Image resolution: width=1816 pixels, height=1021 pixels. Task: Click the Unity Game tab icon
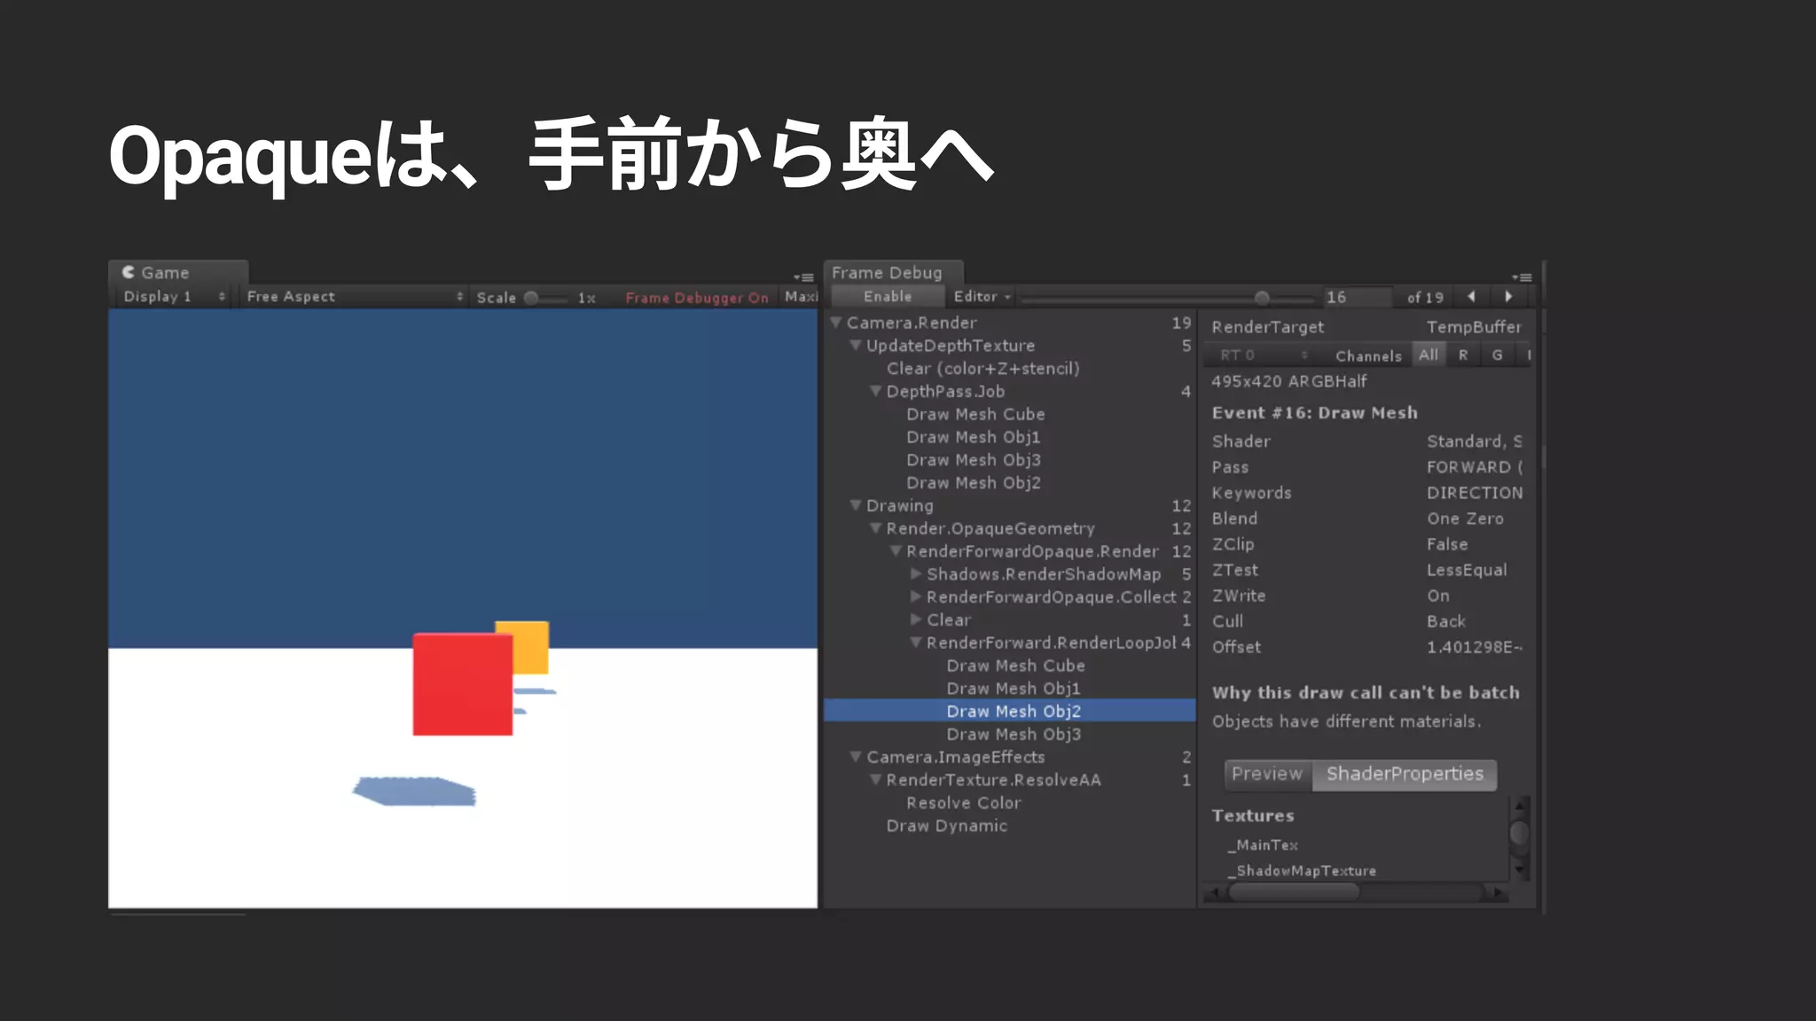tap(129, 272)
